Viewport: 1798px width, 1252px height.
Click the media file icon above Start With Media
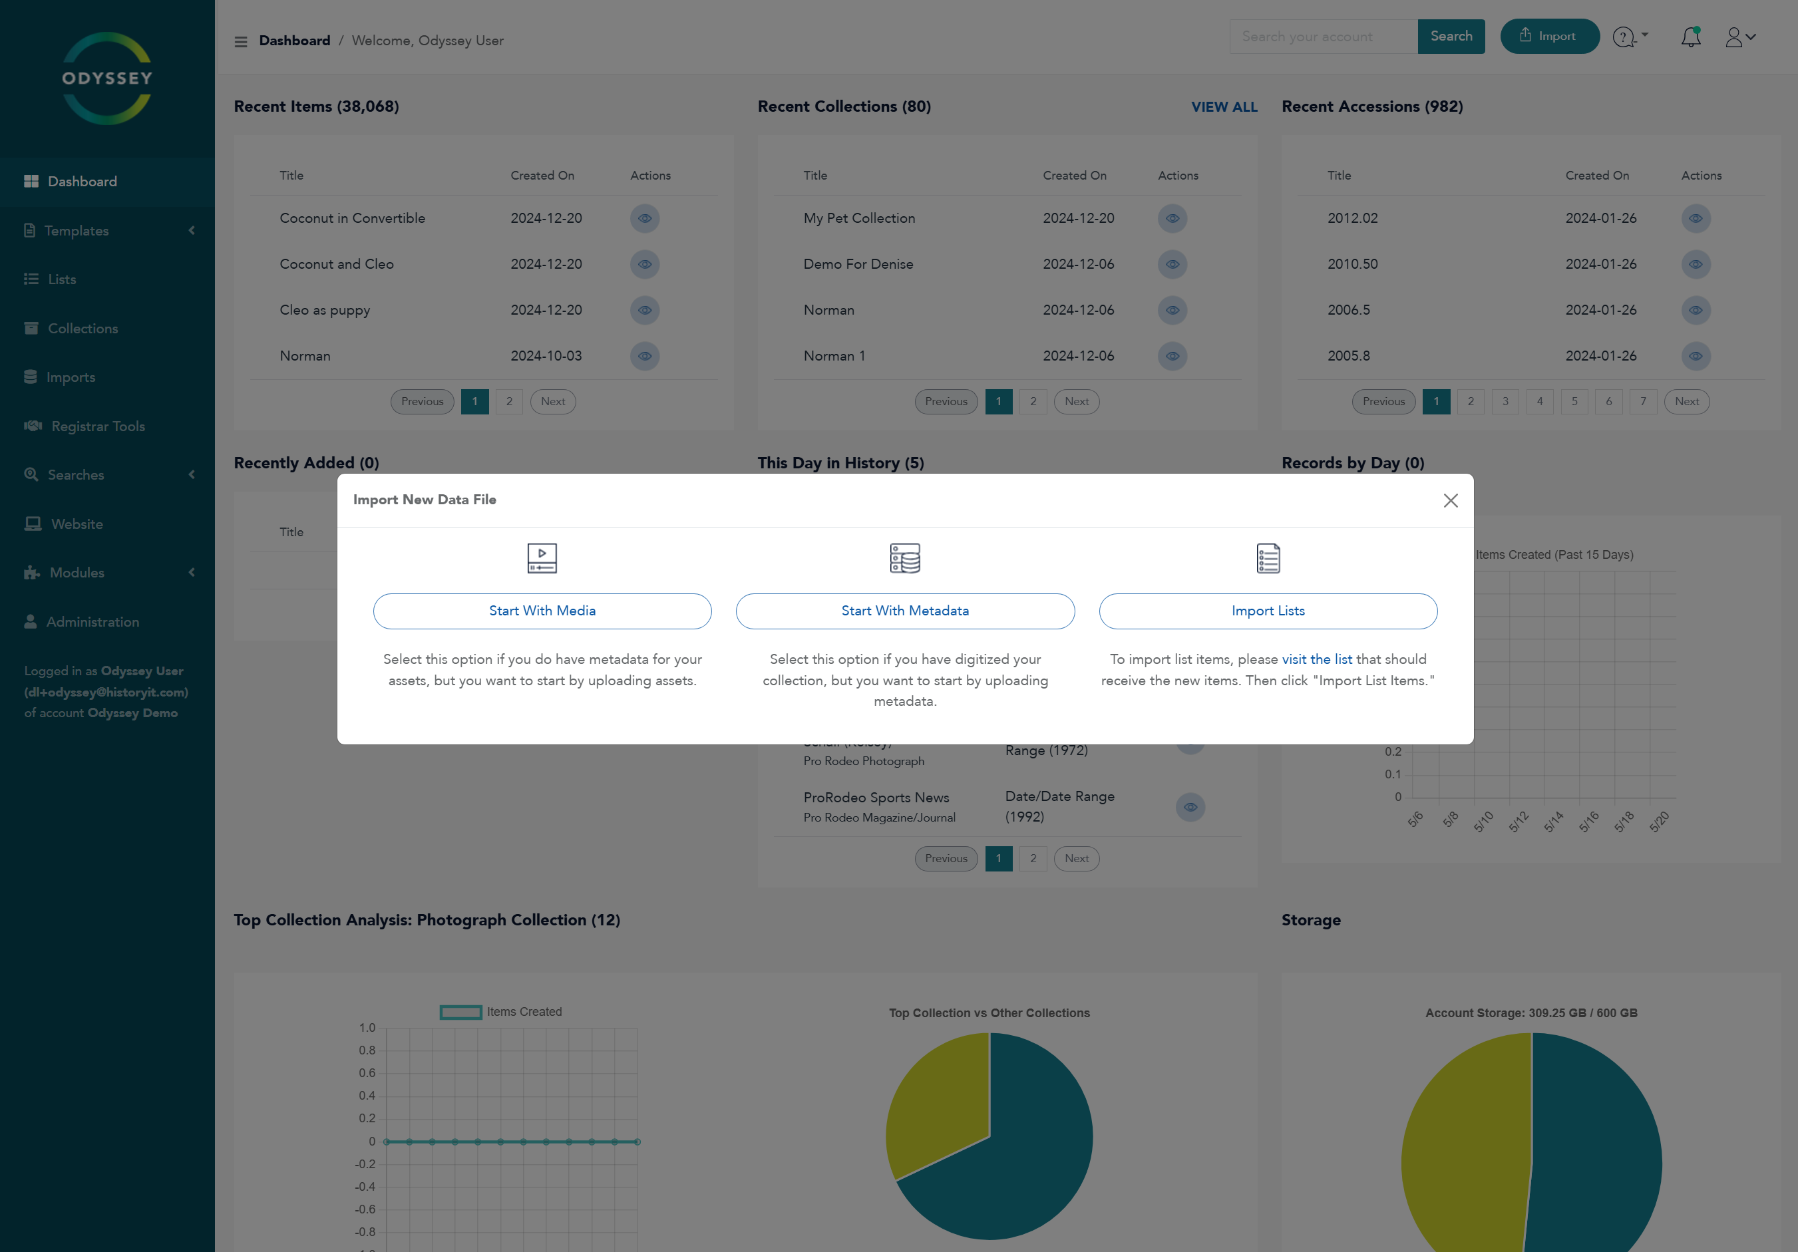click(541, 558)
